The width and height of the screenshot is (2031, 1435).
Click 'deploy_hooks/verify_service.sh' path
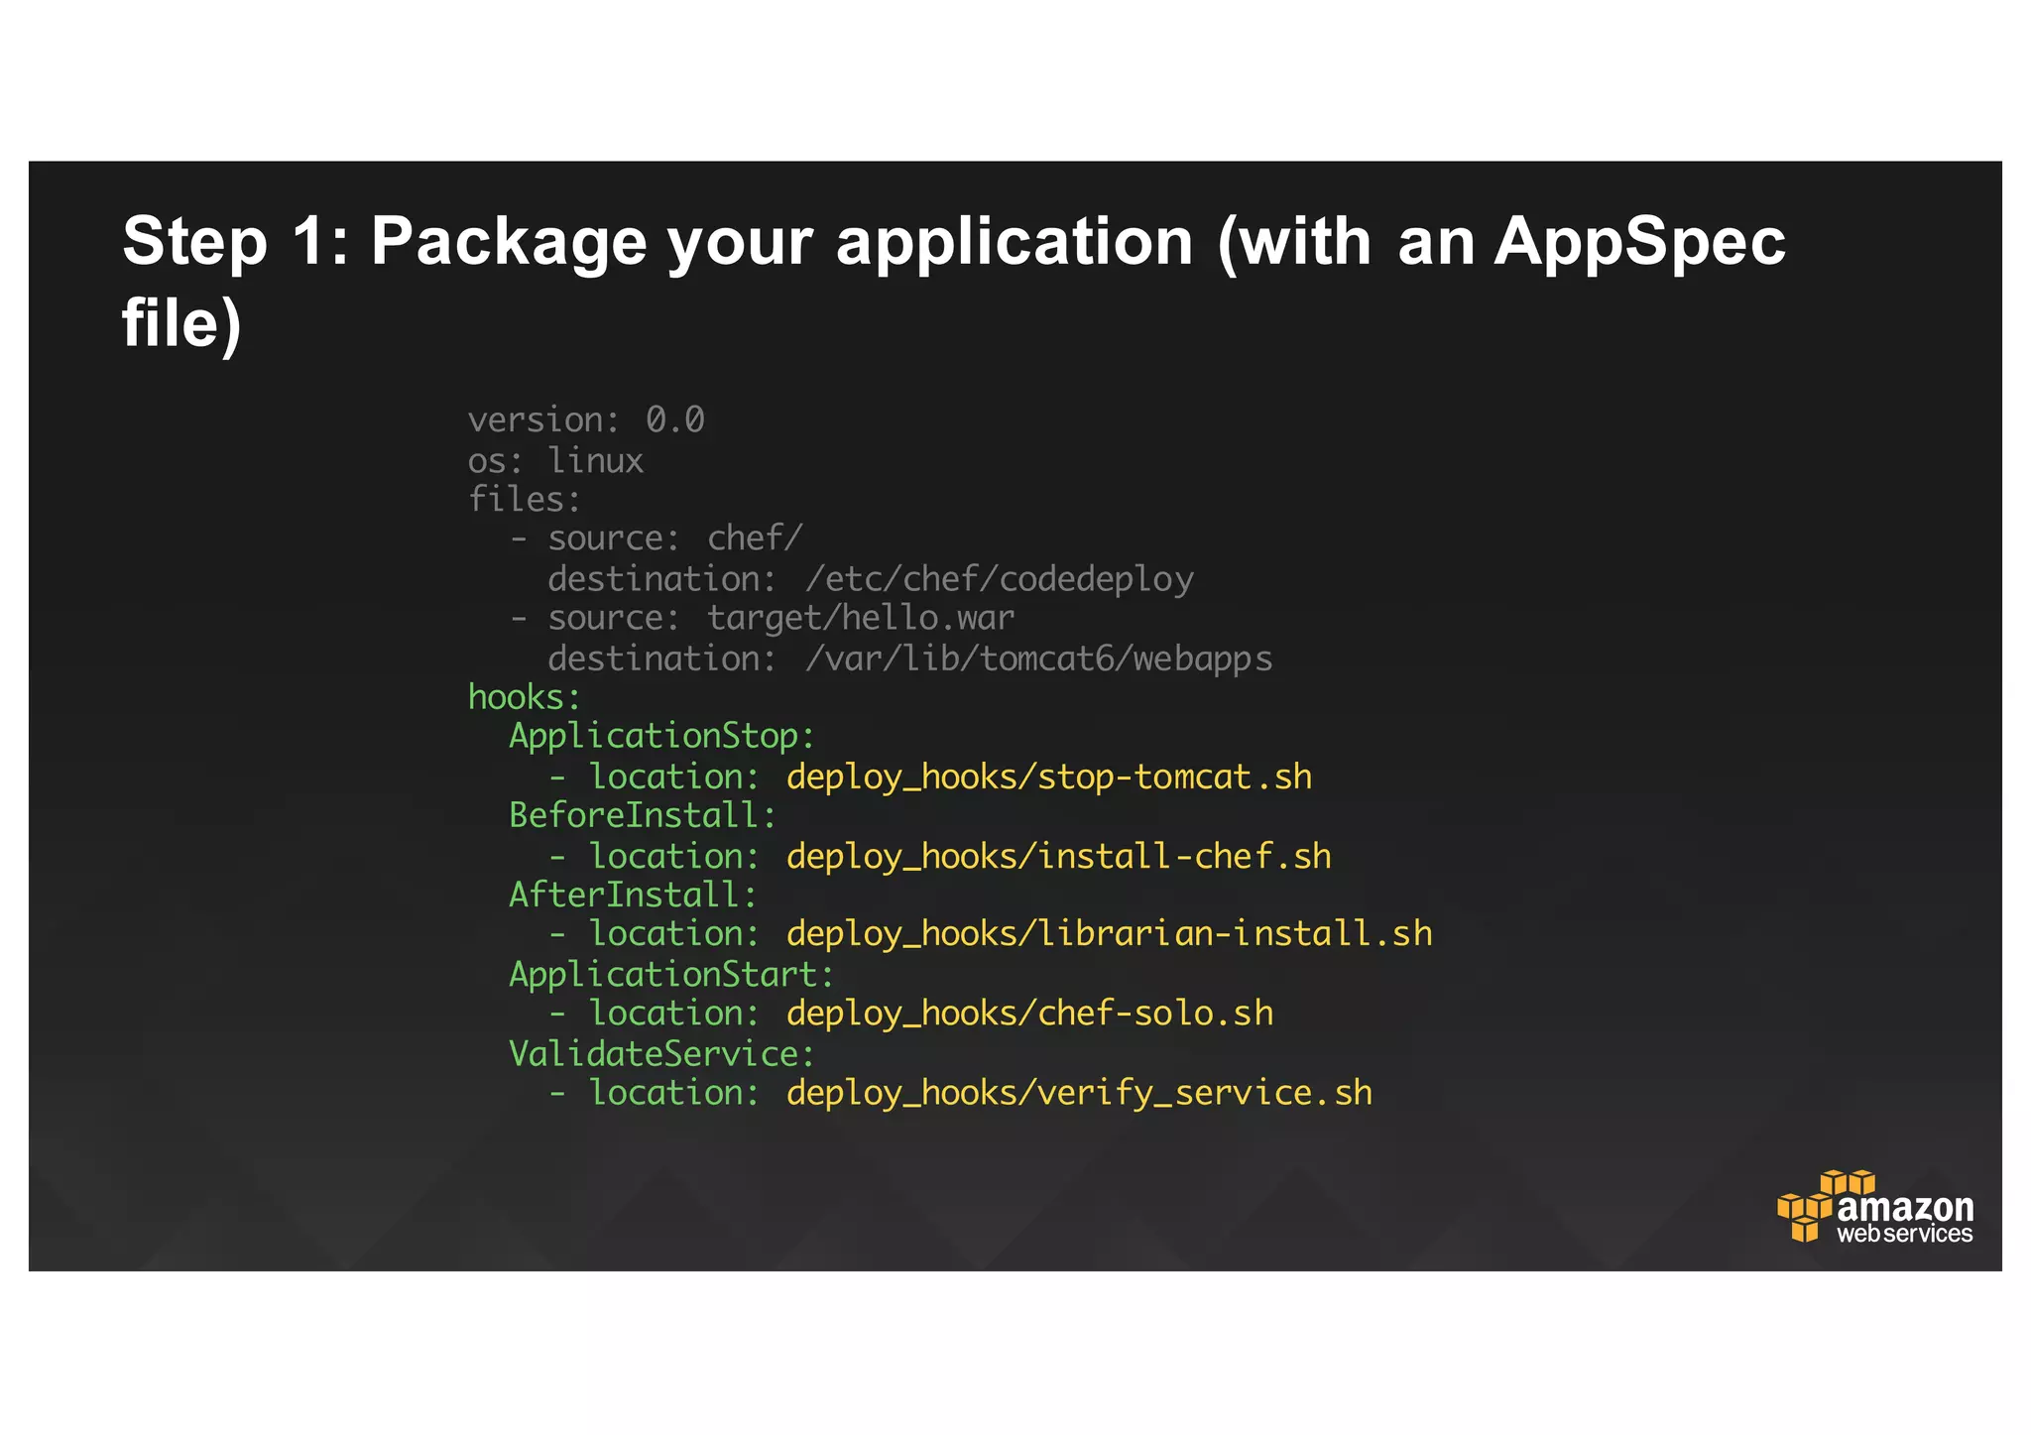1080,1094
